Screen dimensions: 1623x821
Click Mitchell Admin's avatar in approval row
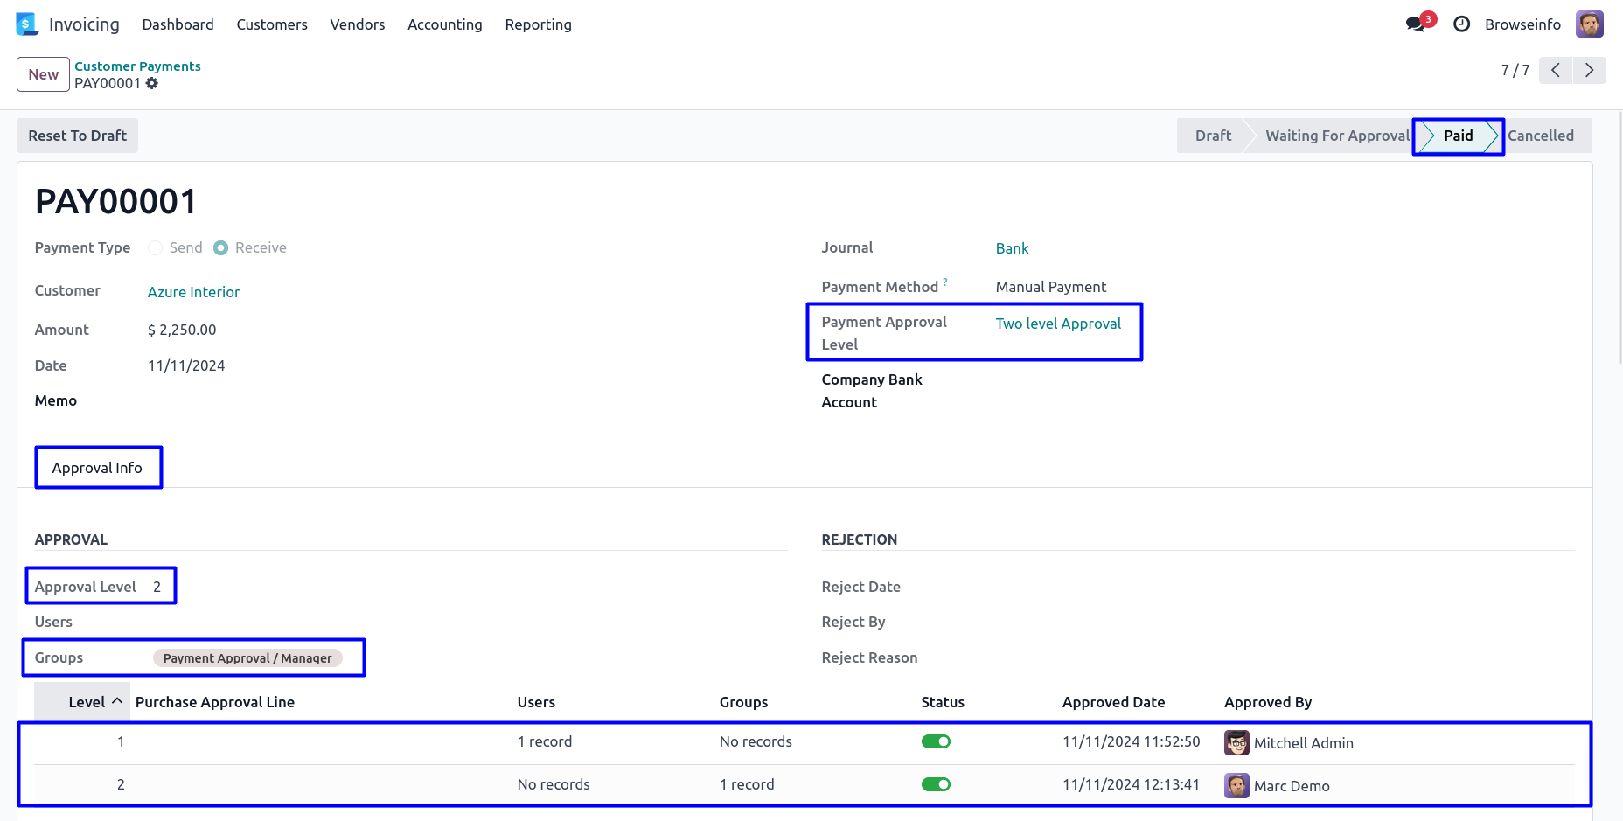pyautogui.click(x=1236, y=743)
